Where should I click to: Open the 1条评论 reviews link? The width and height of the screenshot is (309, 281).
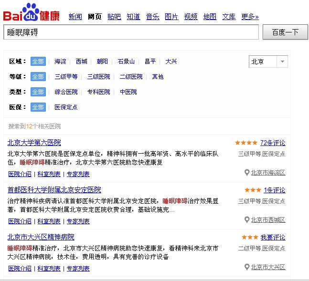(x=275, y=190)
